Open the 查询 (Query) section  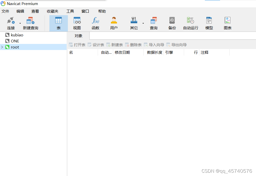(153, 23)
